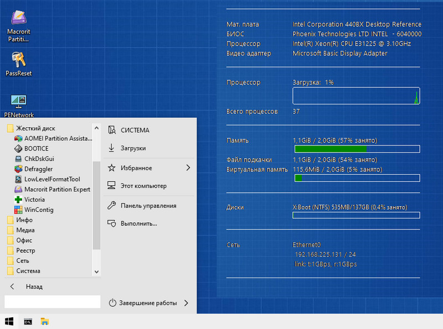This screenshot has height=329, width=443.
Task: Open File Explorer from taskbar
Action: point(45,321)
